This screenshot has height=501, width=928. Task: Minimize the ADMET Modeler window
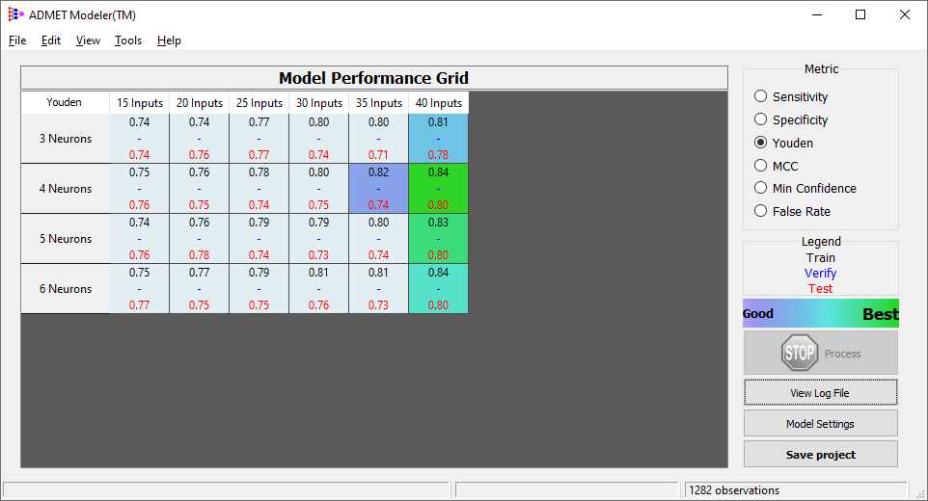(x=817, y=14)
